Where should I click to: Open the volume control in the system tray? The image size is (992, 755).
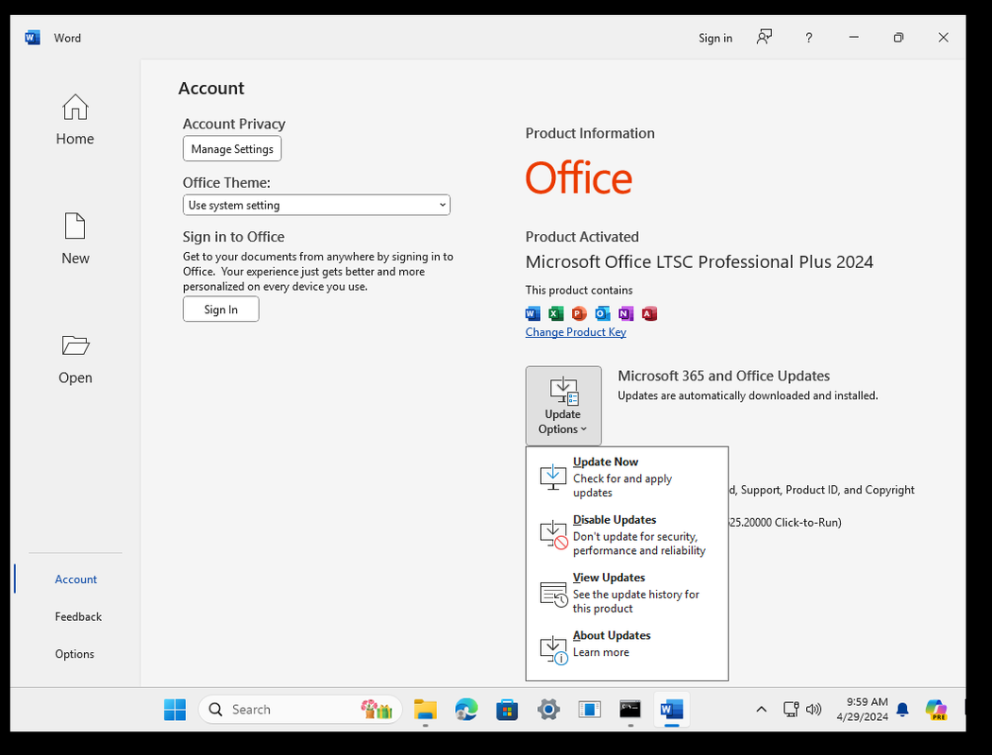point(814,710)
